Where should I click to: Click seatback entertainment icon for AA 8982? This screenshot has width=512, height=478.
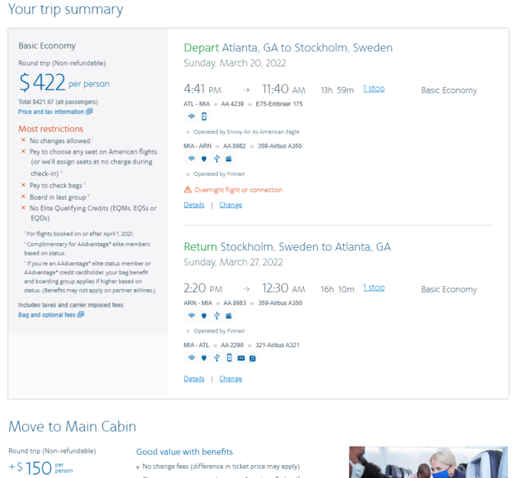228,159
